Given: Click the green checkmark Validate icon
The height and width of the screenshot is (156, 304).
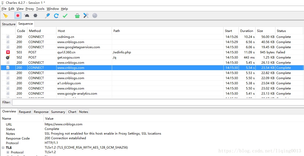Looking at the screenshot, I should tap(65, 16).
